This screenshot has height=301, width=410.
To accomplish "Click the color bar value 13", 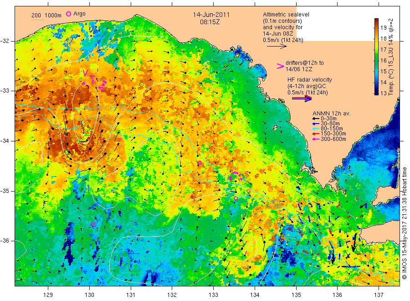I will (383, 93).
